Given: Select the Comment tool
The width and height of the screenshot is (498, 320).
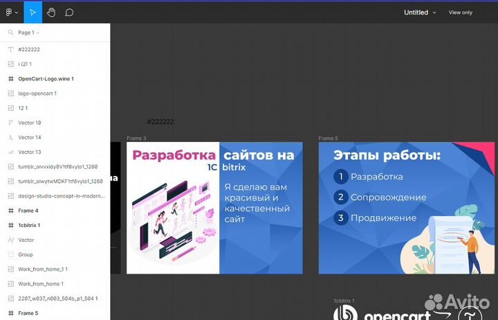Looking at the screenshot, I should pos(69,12).
